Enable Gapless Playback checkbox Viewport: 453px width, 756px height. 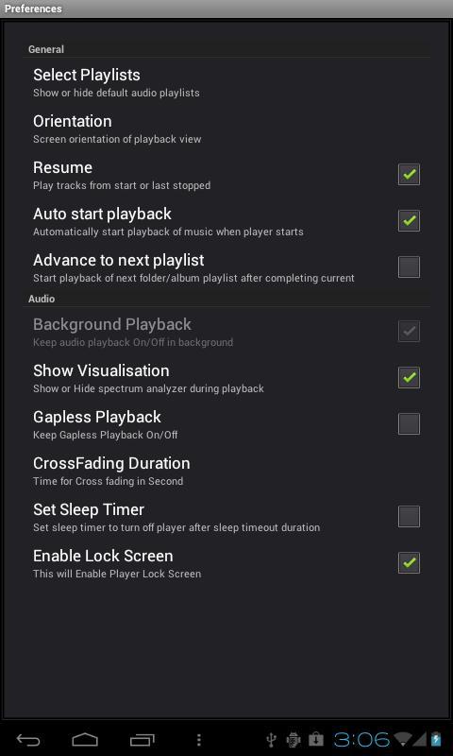pos(409,423)
